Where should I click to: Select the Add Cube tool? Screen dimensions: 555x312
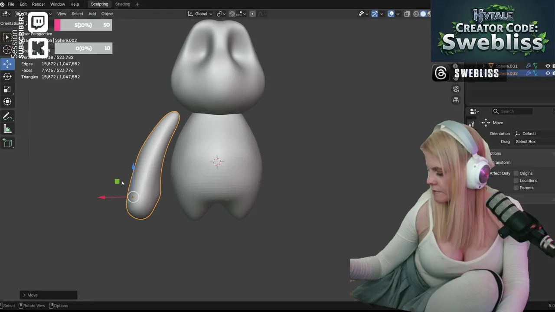click(7, 143)
